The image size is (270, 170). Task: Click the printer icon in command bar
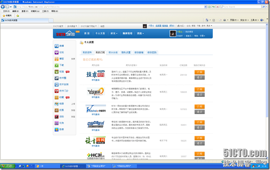click(x=225, y=20)
